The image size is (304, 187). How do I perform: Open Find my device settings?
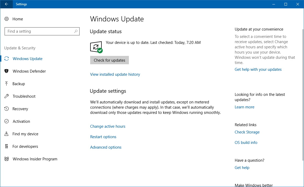(x=25, y=134)
